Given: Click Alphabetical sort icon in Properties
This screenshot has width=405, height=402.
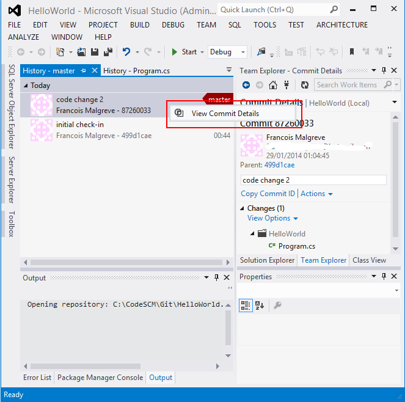Looking at the screenshot, I should pos(260,305).
